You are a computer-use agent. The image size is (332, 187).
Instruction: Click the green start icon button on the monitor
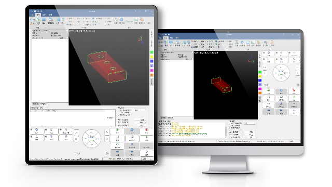(269, 91)
